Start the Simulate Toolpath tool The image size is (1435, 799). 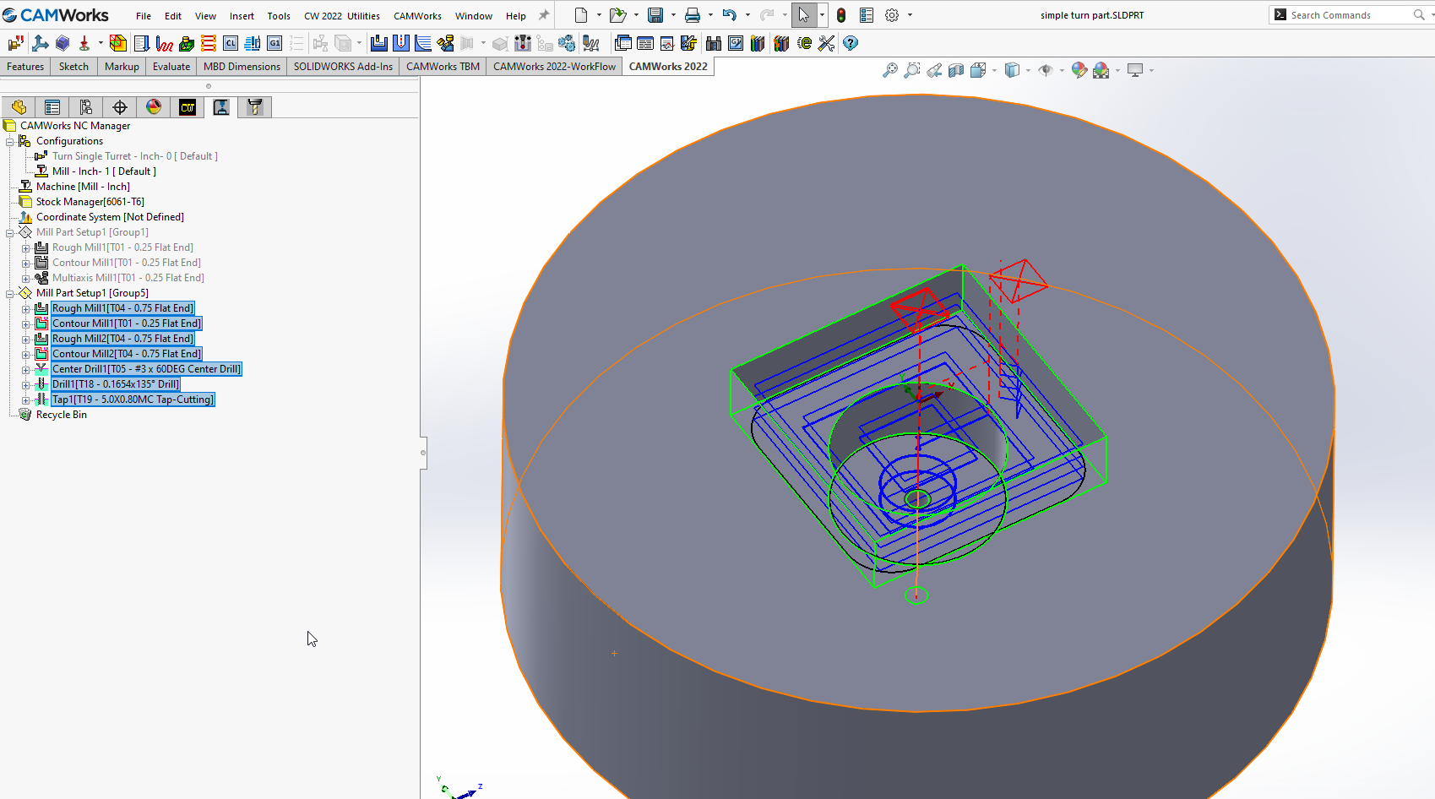click(x=187, y=43)
